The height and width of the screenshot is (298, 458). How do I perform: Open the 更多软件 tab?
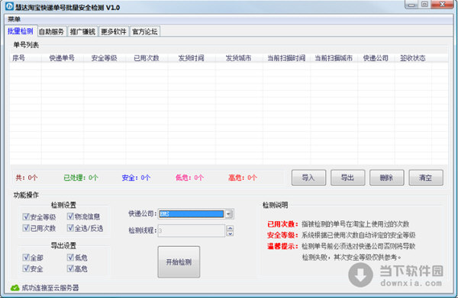point(114,31)
